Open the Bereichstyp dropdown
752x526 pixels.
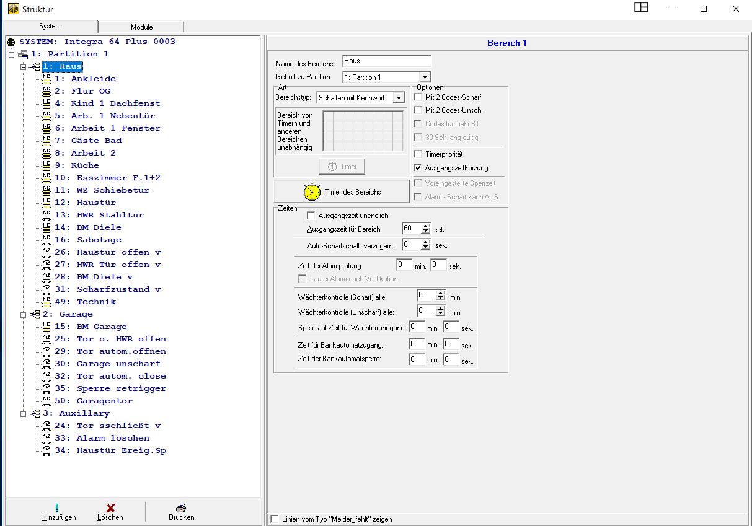coord(399,98)
